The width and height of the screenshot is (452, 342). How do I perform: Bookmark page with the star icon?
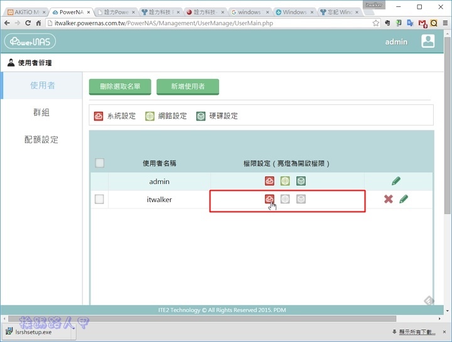tap(376, 23)
